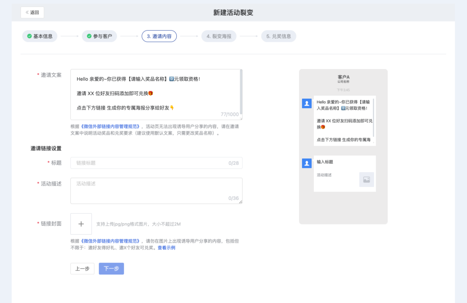Click 活动描述 text in preview card
This screenshot has height=303, width=467.
pos(324,175)
